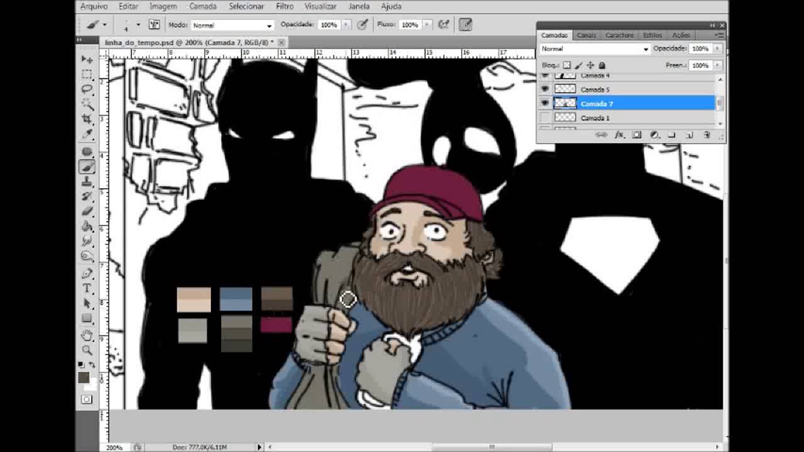Select the Path Selection tool

click(x=87, y=304)
